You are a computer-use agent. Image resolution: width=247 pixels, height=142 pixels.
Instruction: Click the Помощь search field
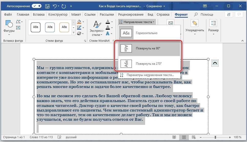point(205,15)
